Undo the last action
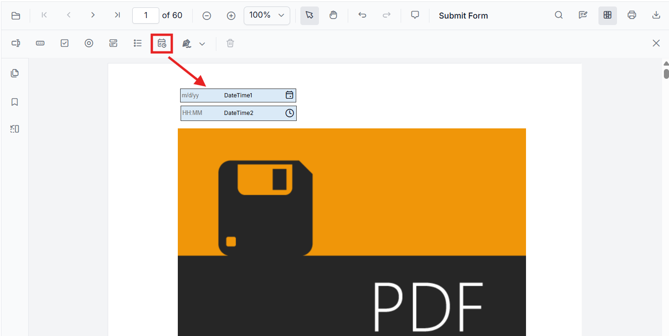The width and height of the screenshot is (669, 336). tap(362, 15)
